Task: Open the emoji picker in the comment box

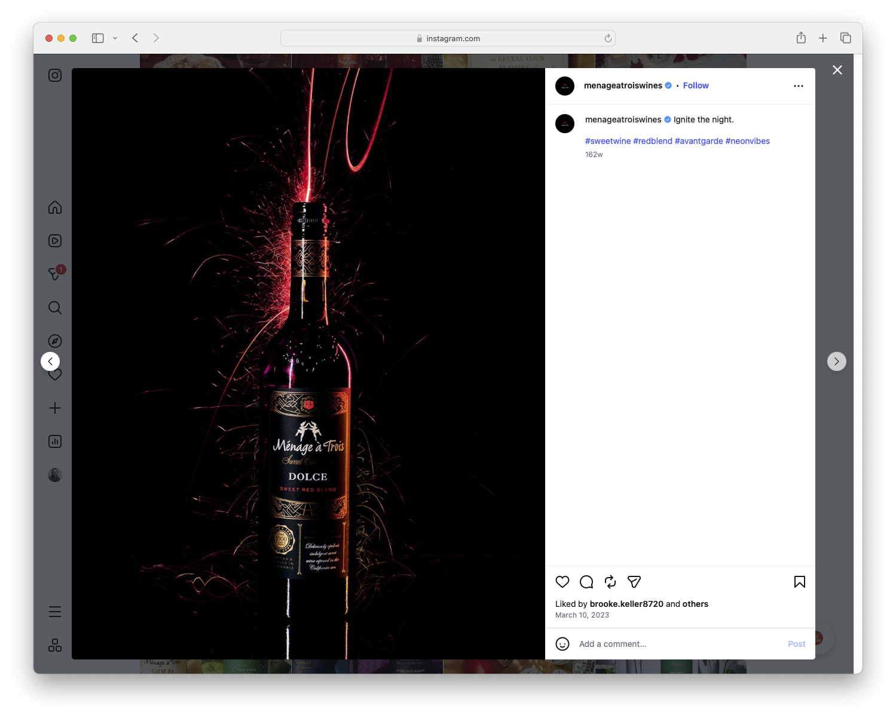Action: (x=562, y=644)
